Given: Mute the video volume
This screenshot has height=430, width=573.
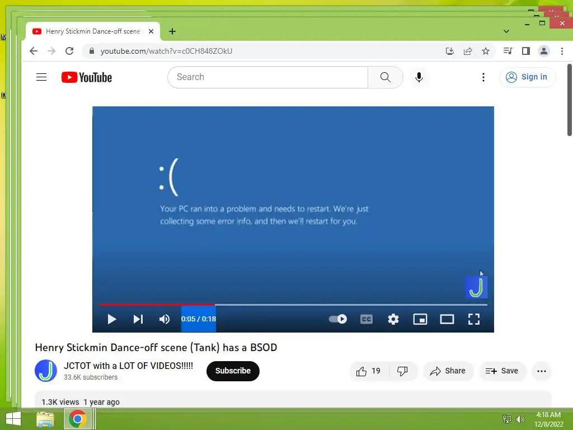Looking at the screenshot, I should 165,319.
